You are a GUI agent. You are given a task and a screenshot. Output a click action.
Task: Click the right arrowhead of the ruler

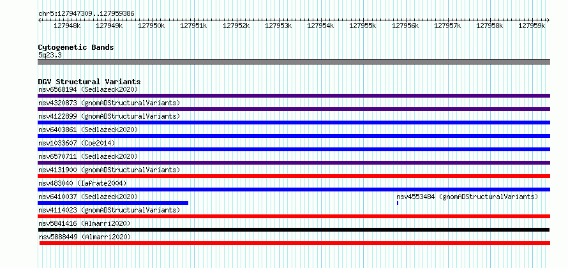pyautogui.click(x=548, y=20)
